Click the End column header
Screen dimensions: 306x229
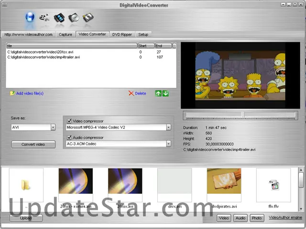pyautogui.click(x=164, y=46)
